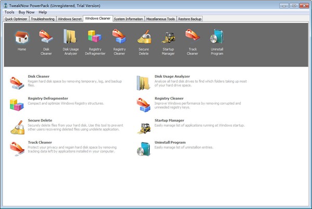The height and width of the screenshot is (209, 312).
Task: Open the Help menu
Action: point(43,12)
